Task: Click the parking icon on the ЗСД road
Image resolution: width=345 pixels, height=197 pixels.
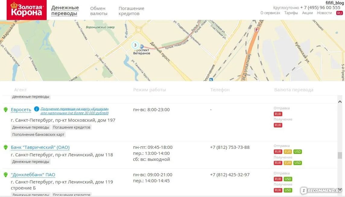Action: click(256, 30)
